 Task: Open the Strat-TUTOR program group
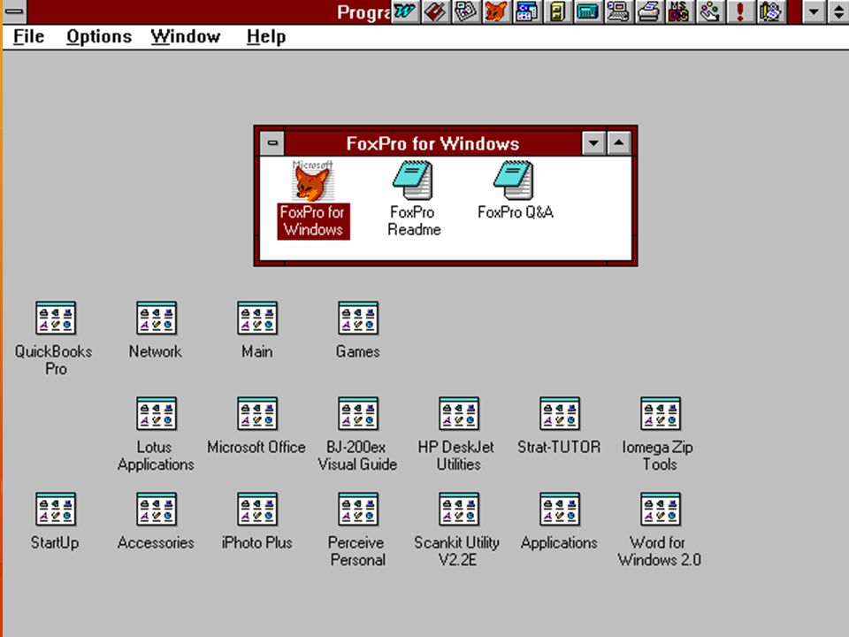point(559,413)
